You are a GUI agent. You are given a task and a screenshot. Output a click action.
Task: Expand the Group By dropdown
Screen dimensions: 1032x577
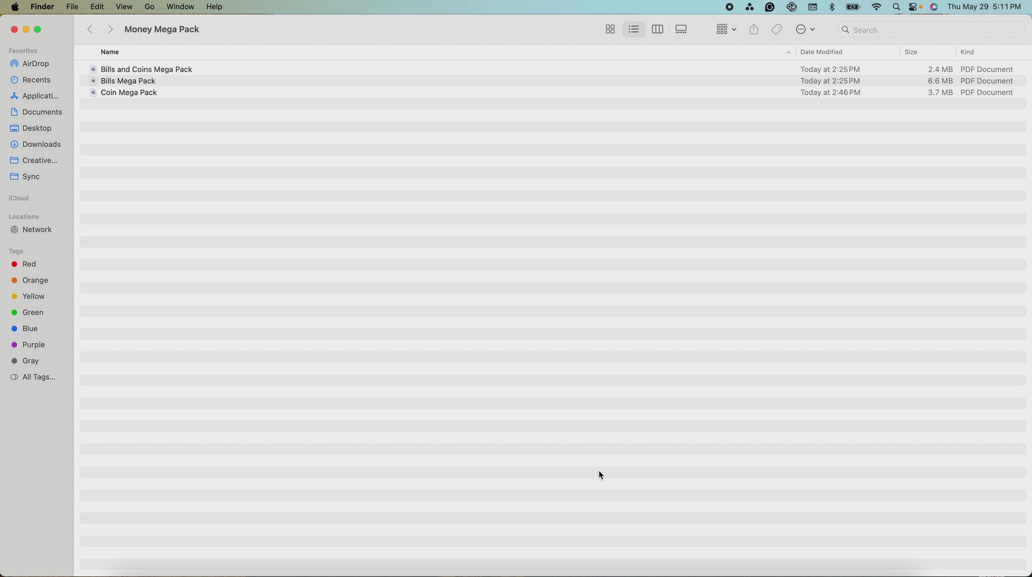[726, 30]
